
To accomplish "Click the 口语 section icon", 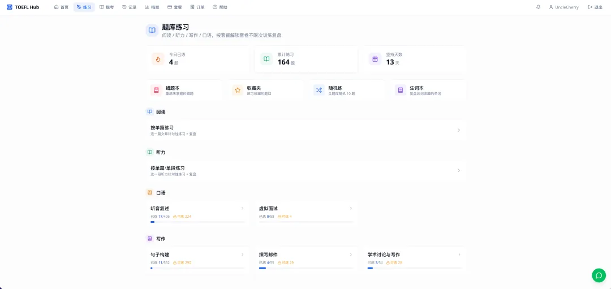I will 149,192.
